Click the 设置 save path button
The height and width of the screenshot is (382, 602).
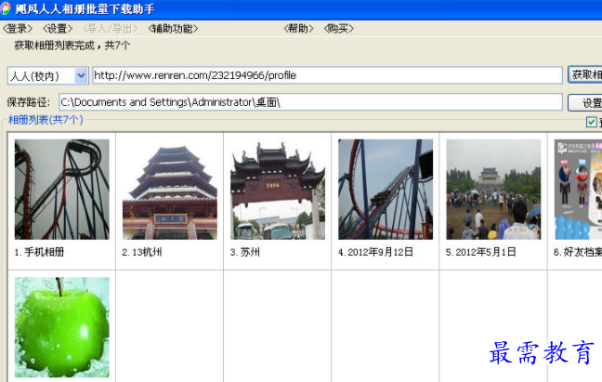click(x=585, y=102)
